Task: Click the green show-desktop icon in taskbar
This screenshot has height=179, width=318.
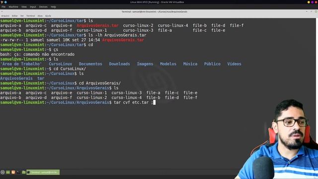Action: click(x=8, y=173)
